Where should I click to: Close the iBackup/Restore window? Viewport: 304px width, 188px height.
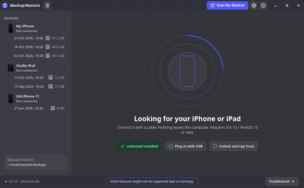click(x=299, y=6)
